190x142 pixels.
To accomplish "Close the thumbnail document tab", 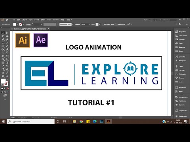I will (x=48, y=29).
